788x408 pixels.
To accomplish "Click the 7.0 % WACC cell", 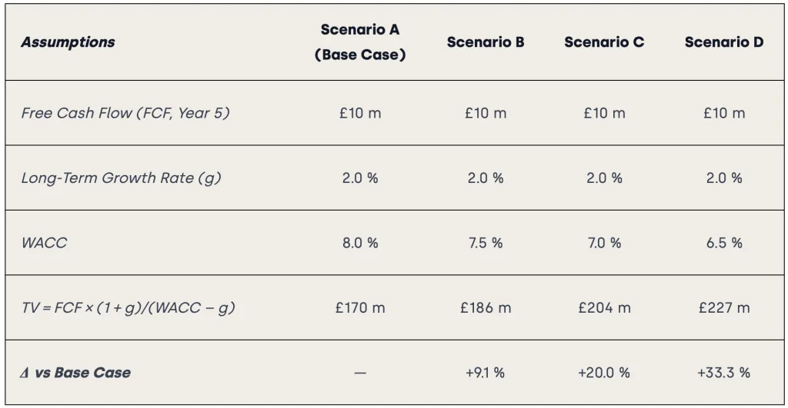I will (x=604, y=243).
